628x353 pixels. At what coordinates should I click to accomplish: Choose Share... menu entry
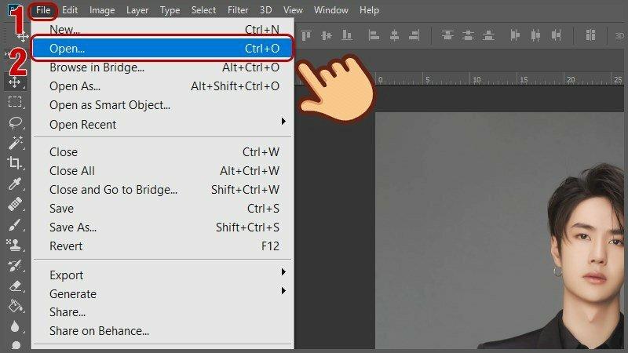tap(162, 311)
